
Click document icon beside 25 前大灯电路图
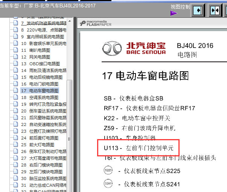coord(16,144)
